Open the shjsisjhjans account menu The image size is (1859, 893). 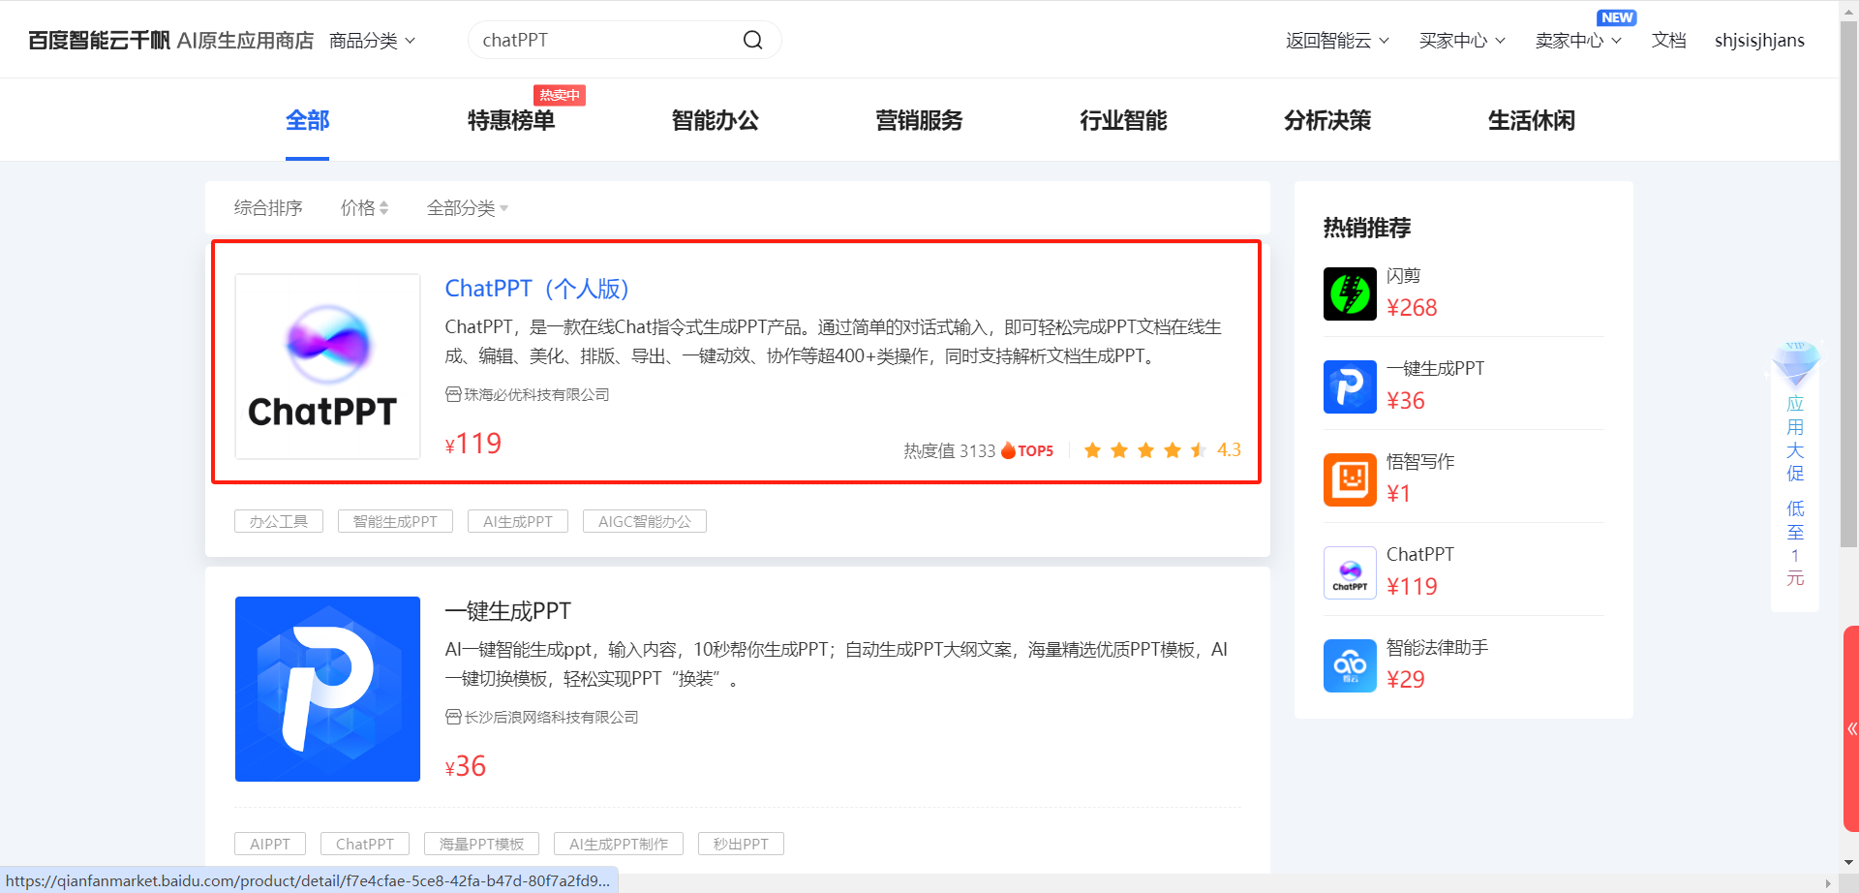click(1759, 40)
